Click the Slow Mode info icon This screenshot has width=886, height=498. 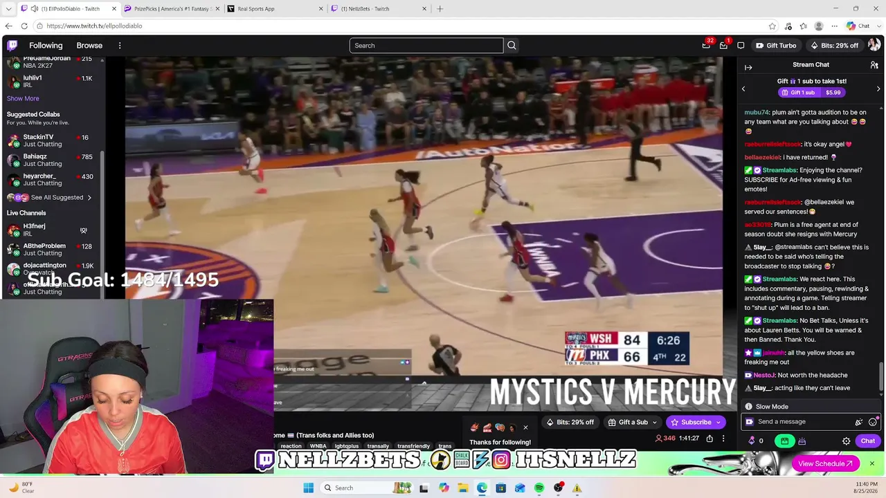748,407
